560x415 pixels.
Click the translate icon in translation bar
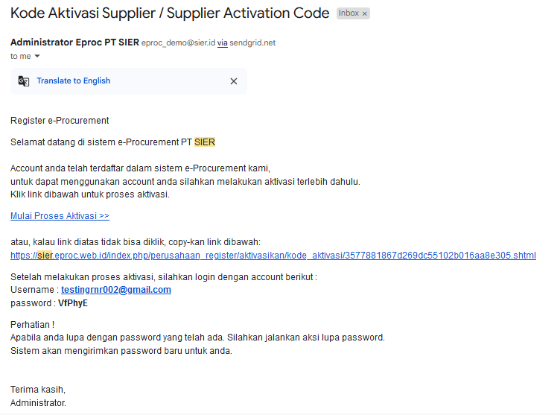point(24,81)
